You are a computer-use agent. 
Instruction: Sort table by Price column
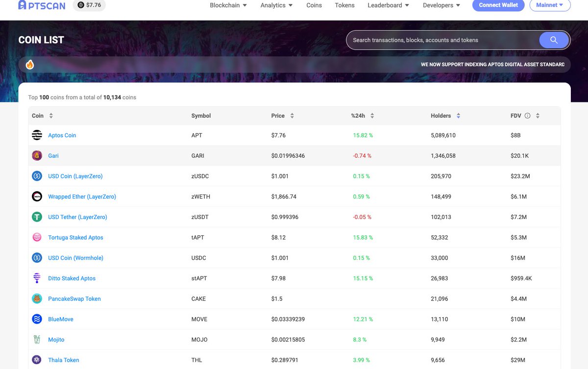click(292, 116)
